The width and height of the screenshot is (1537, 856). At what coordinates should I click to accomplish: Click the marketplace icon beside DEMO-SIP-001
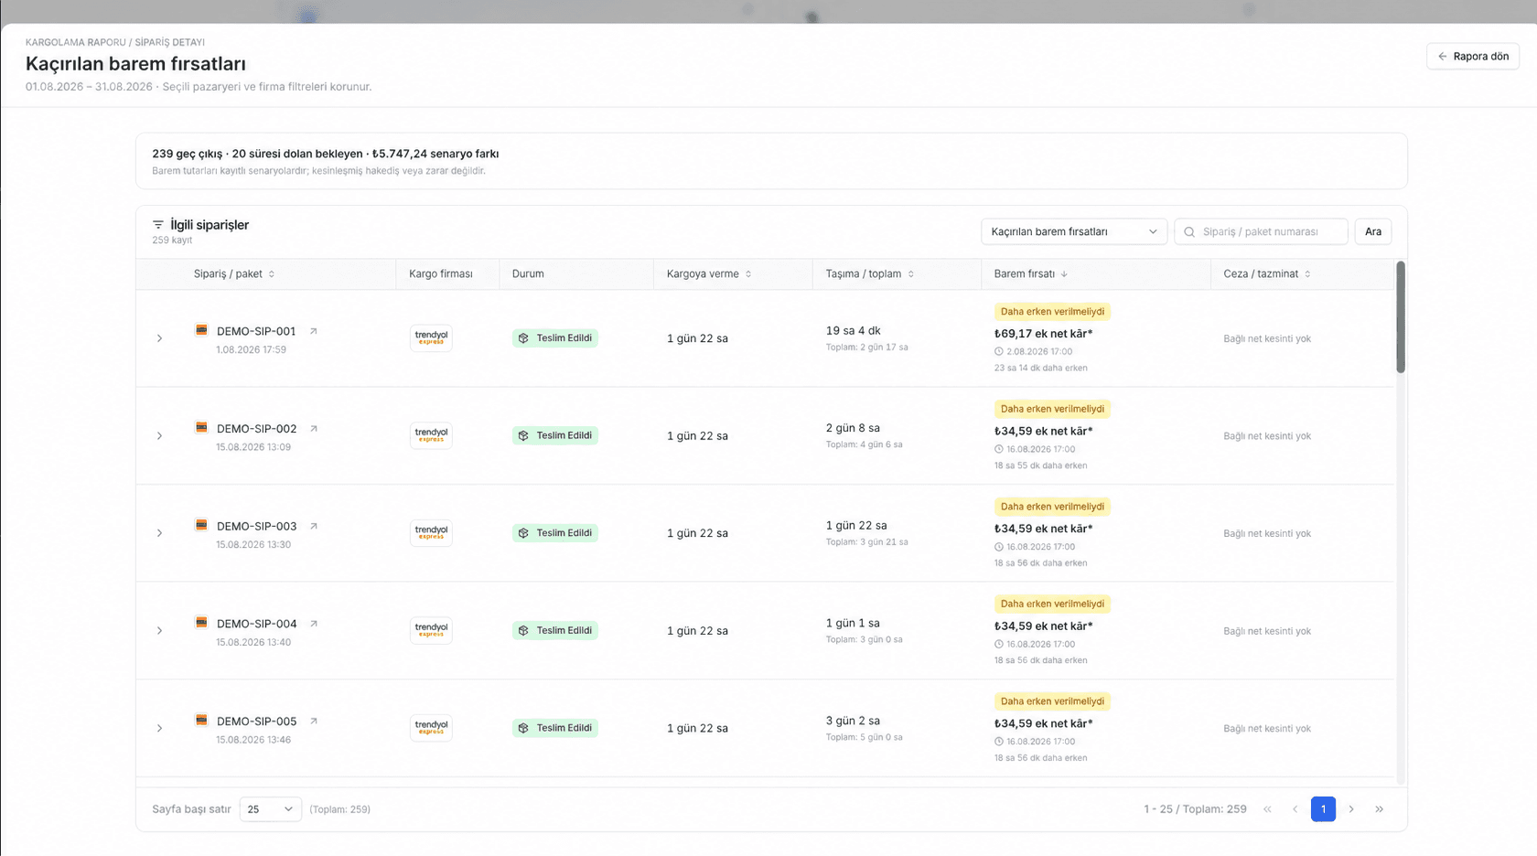201,330
